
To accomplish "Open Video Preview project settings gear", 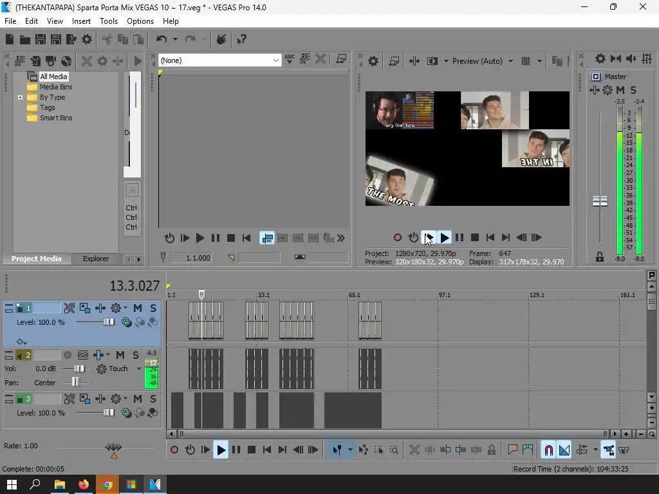I will [373, 61].
